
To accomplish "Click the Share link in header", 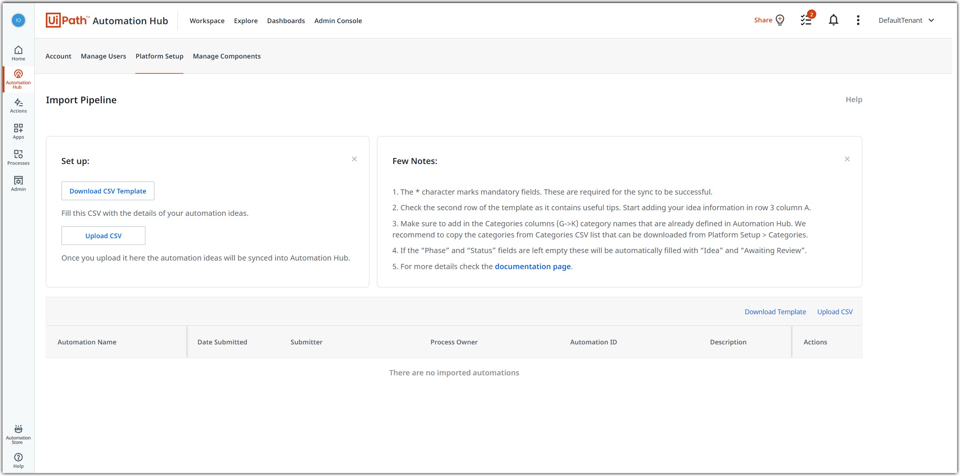I will pyautogui.click(x=763, y=20).
